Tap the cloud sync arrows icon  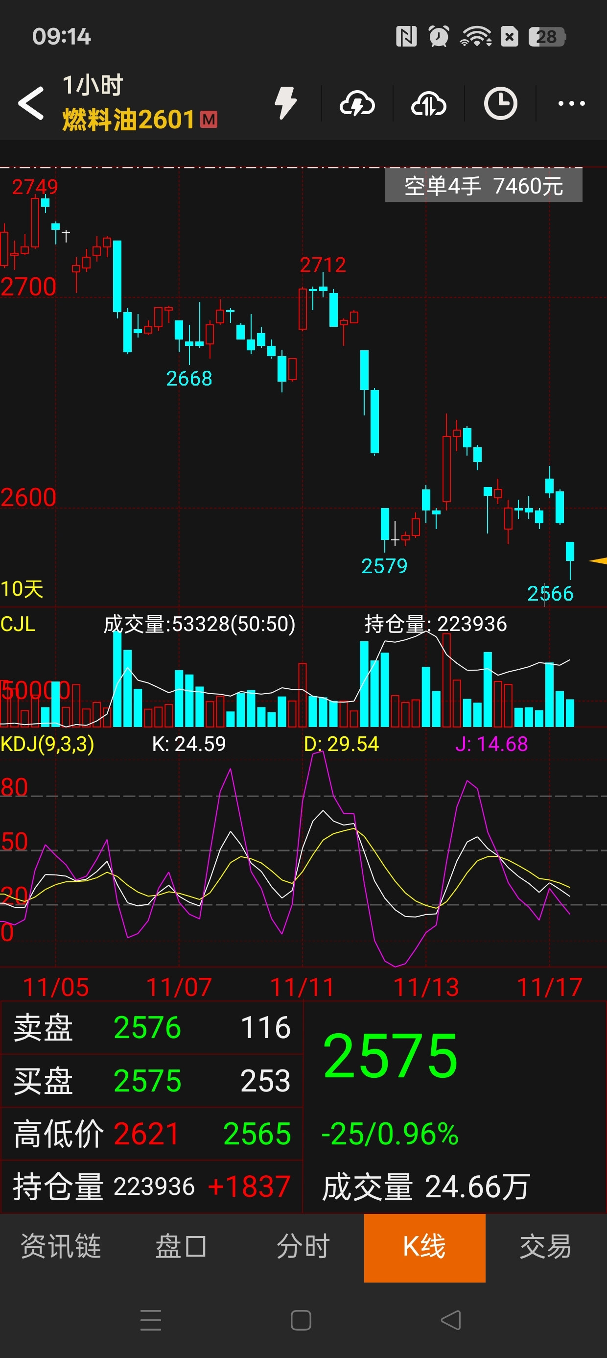click(429, 103)
